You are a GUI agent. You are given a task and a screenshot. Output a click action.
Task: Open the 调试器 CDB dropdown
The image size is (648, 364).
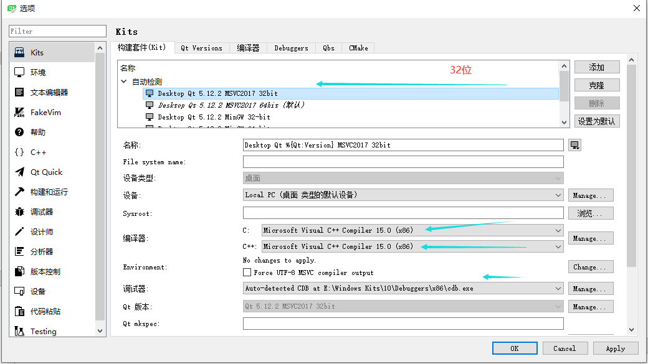pyautogui.click(x=403, y=288)
